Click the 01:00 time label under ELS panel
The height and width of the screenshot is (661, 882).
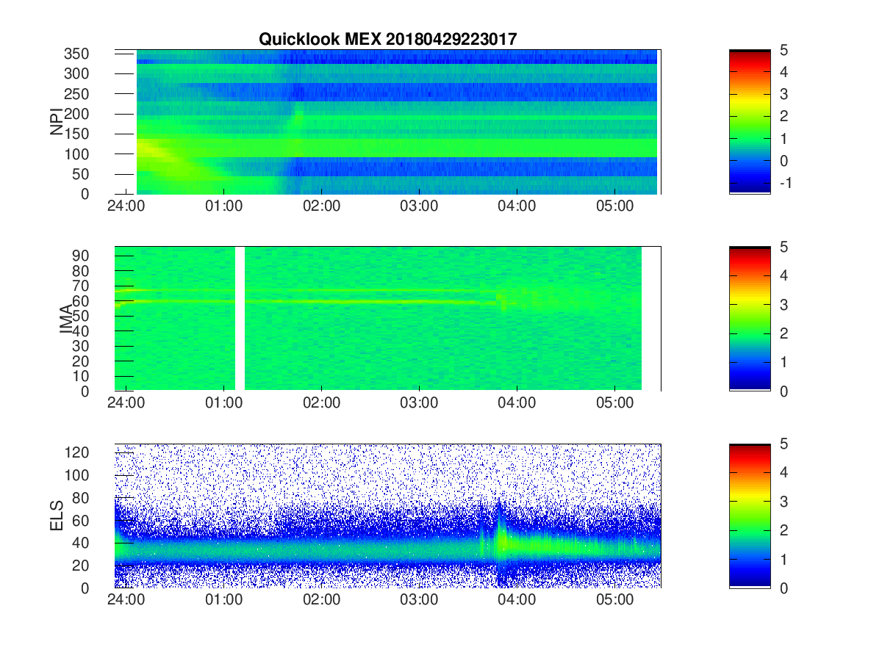click(223, 600)
